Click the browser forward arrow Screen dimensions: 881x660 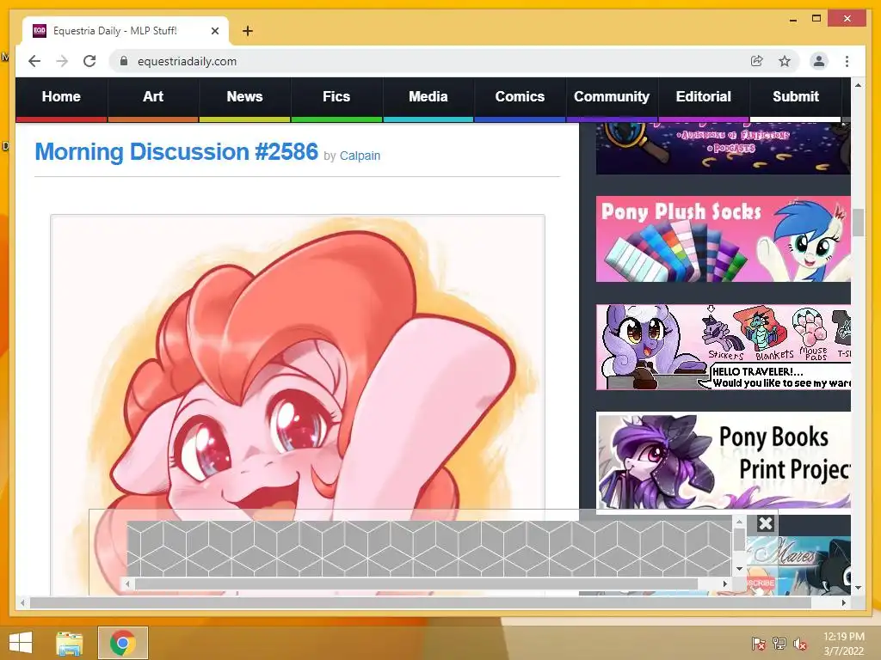click(x=62, y=61)
